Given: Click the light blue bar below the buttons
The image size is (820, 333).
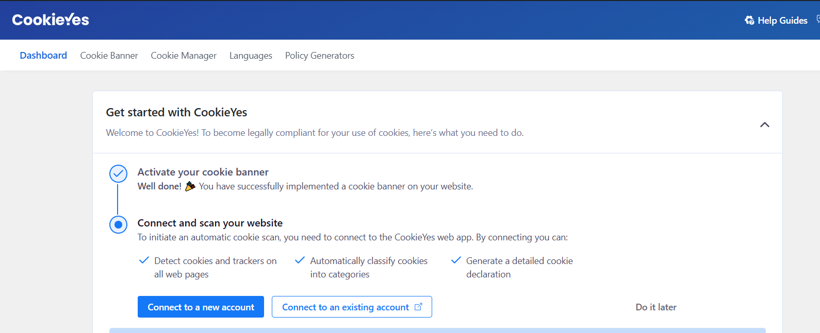Looking at the screenshot, I should [437, 330].
